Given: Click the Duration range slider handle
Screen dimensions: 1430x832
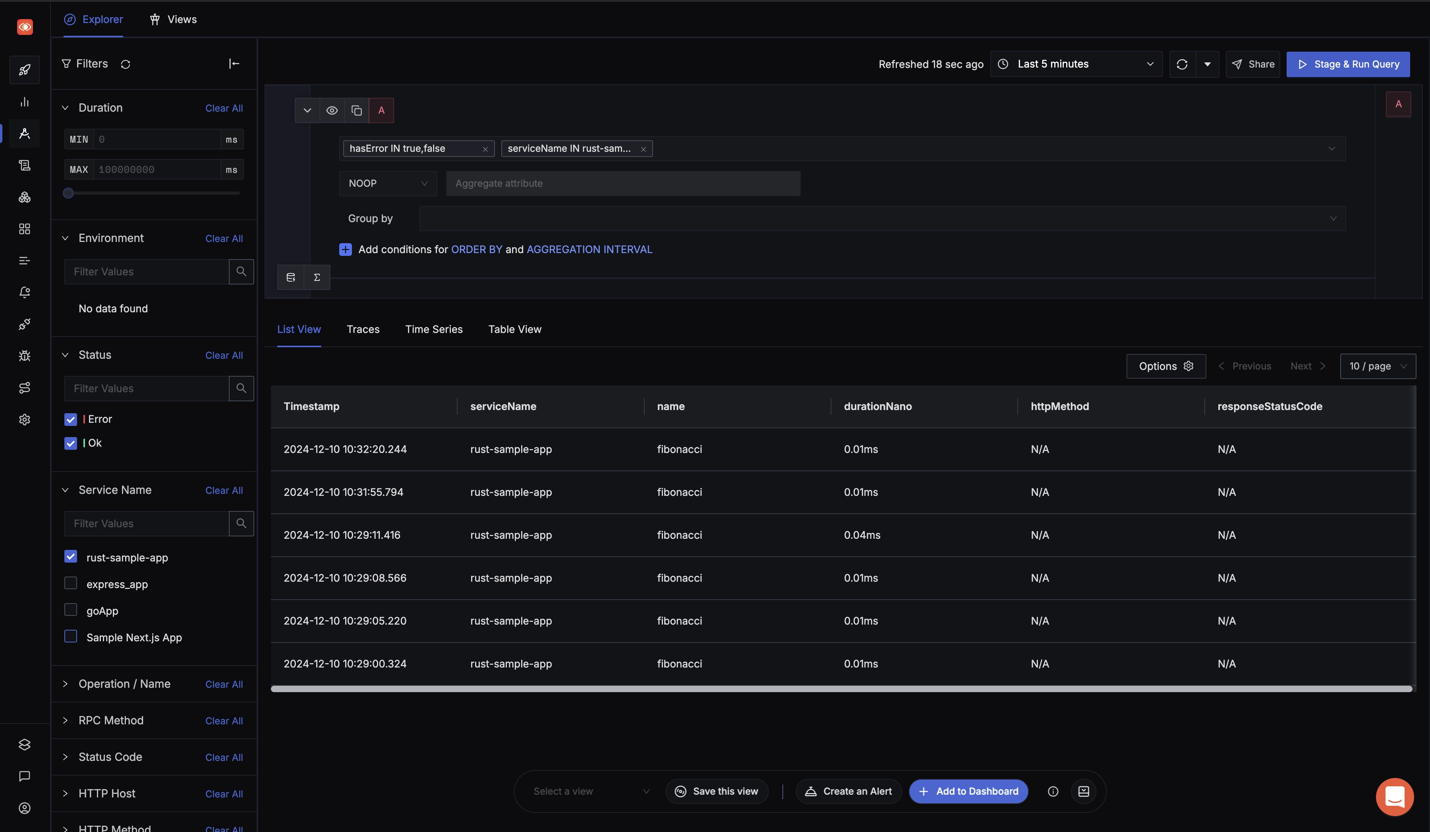Looking at the screenshot, I should 68,193.
